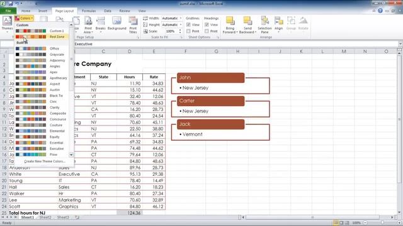Switch to Page Layout view in status bar
This screenshot has height=226, width=403.
[341, 223]
